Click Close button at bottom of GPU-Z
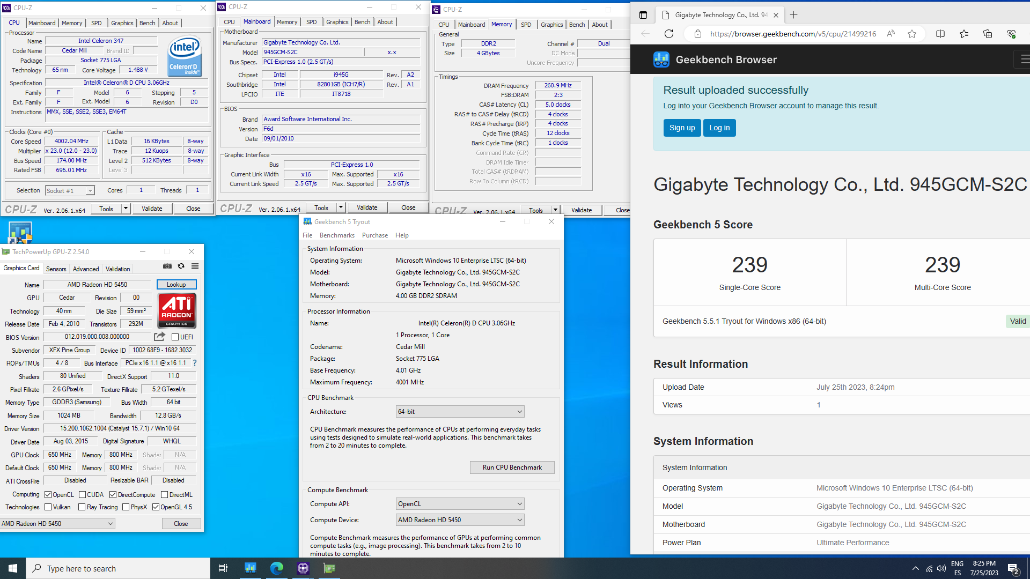The image size is (1030, 579). [181, 524]
